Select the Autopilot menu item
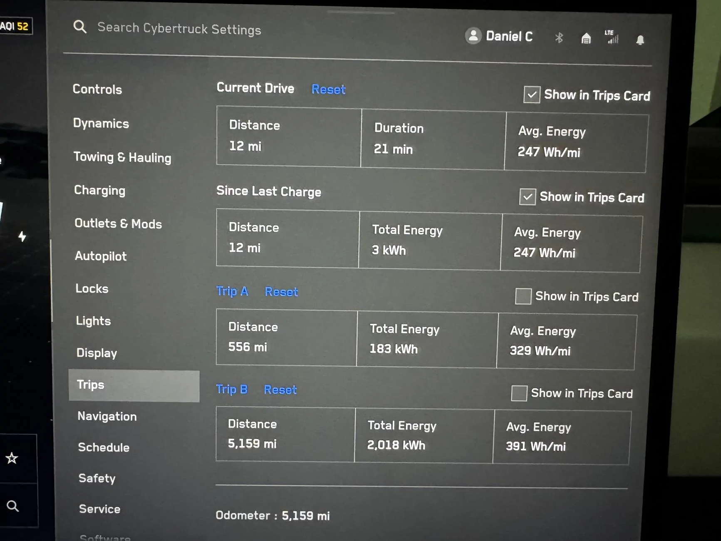 coord(101,256)
